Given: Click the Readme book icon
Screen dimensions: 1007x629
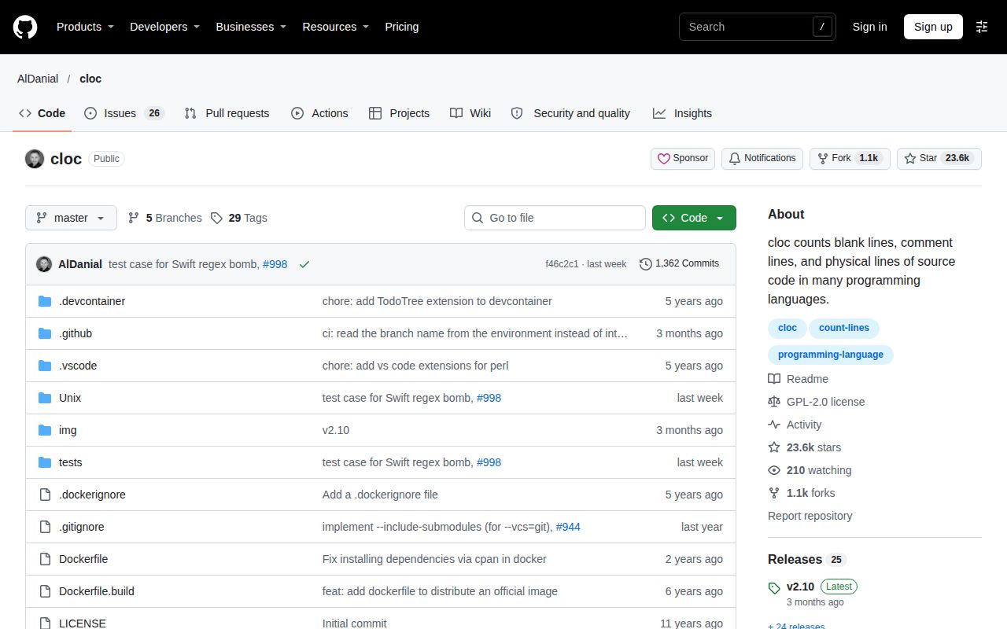Looking at the screenshot, I should click(x=774, y=379).
